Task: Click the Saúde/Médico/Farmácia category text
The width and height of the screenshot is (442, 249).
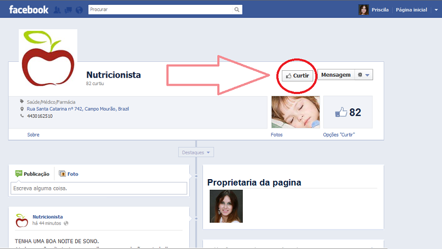Action: click(51, 102)
